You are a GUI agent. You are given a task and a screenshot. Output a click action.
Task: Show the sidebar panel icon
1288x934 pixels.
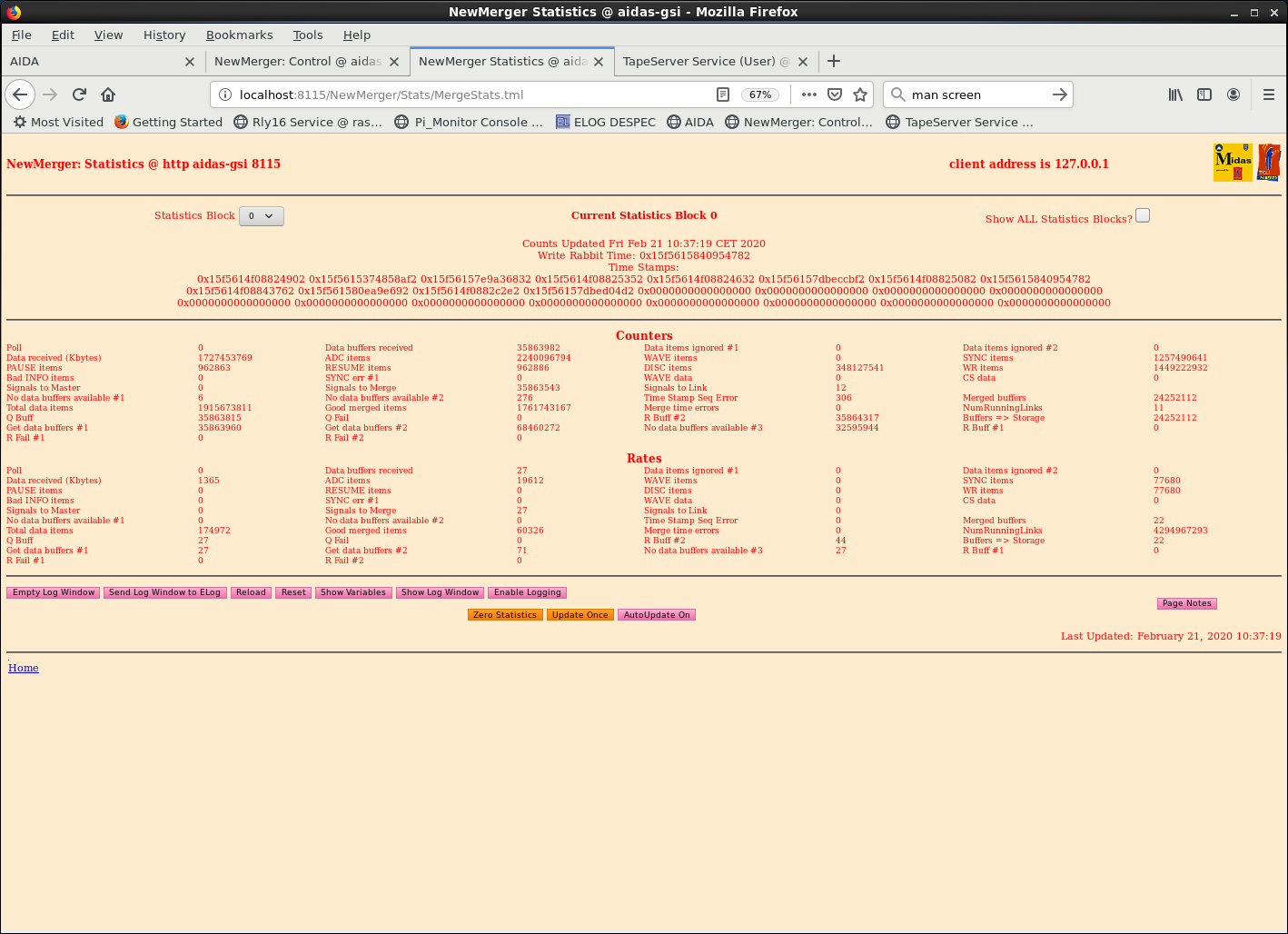pyautogui.click(x=1204, y=94)
